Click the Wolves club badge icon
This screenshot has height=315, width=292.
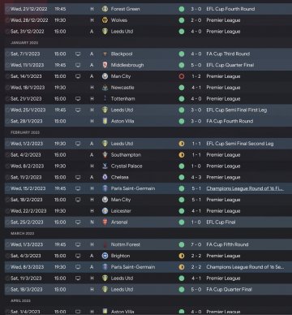[105, 20]
